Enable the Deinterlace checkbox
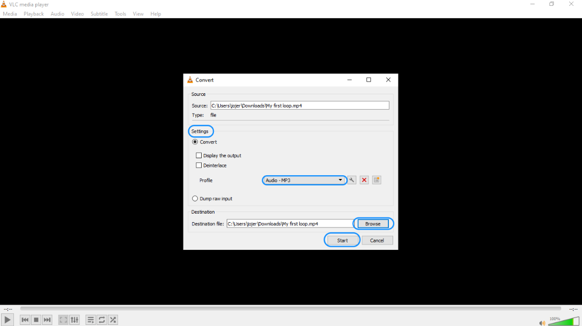 point(198,165)
